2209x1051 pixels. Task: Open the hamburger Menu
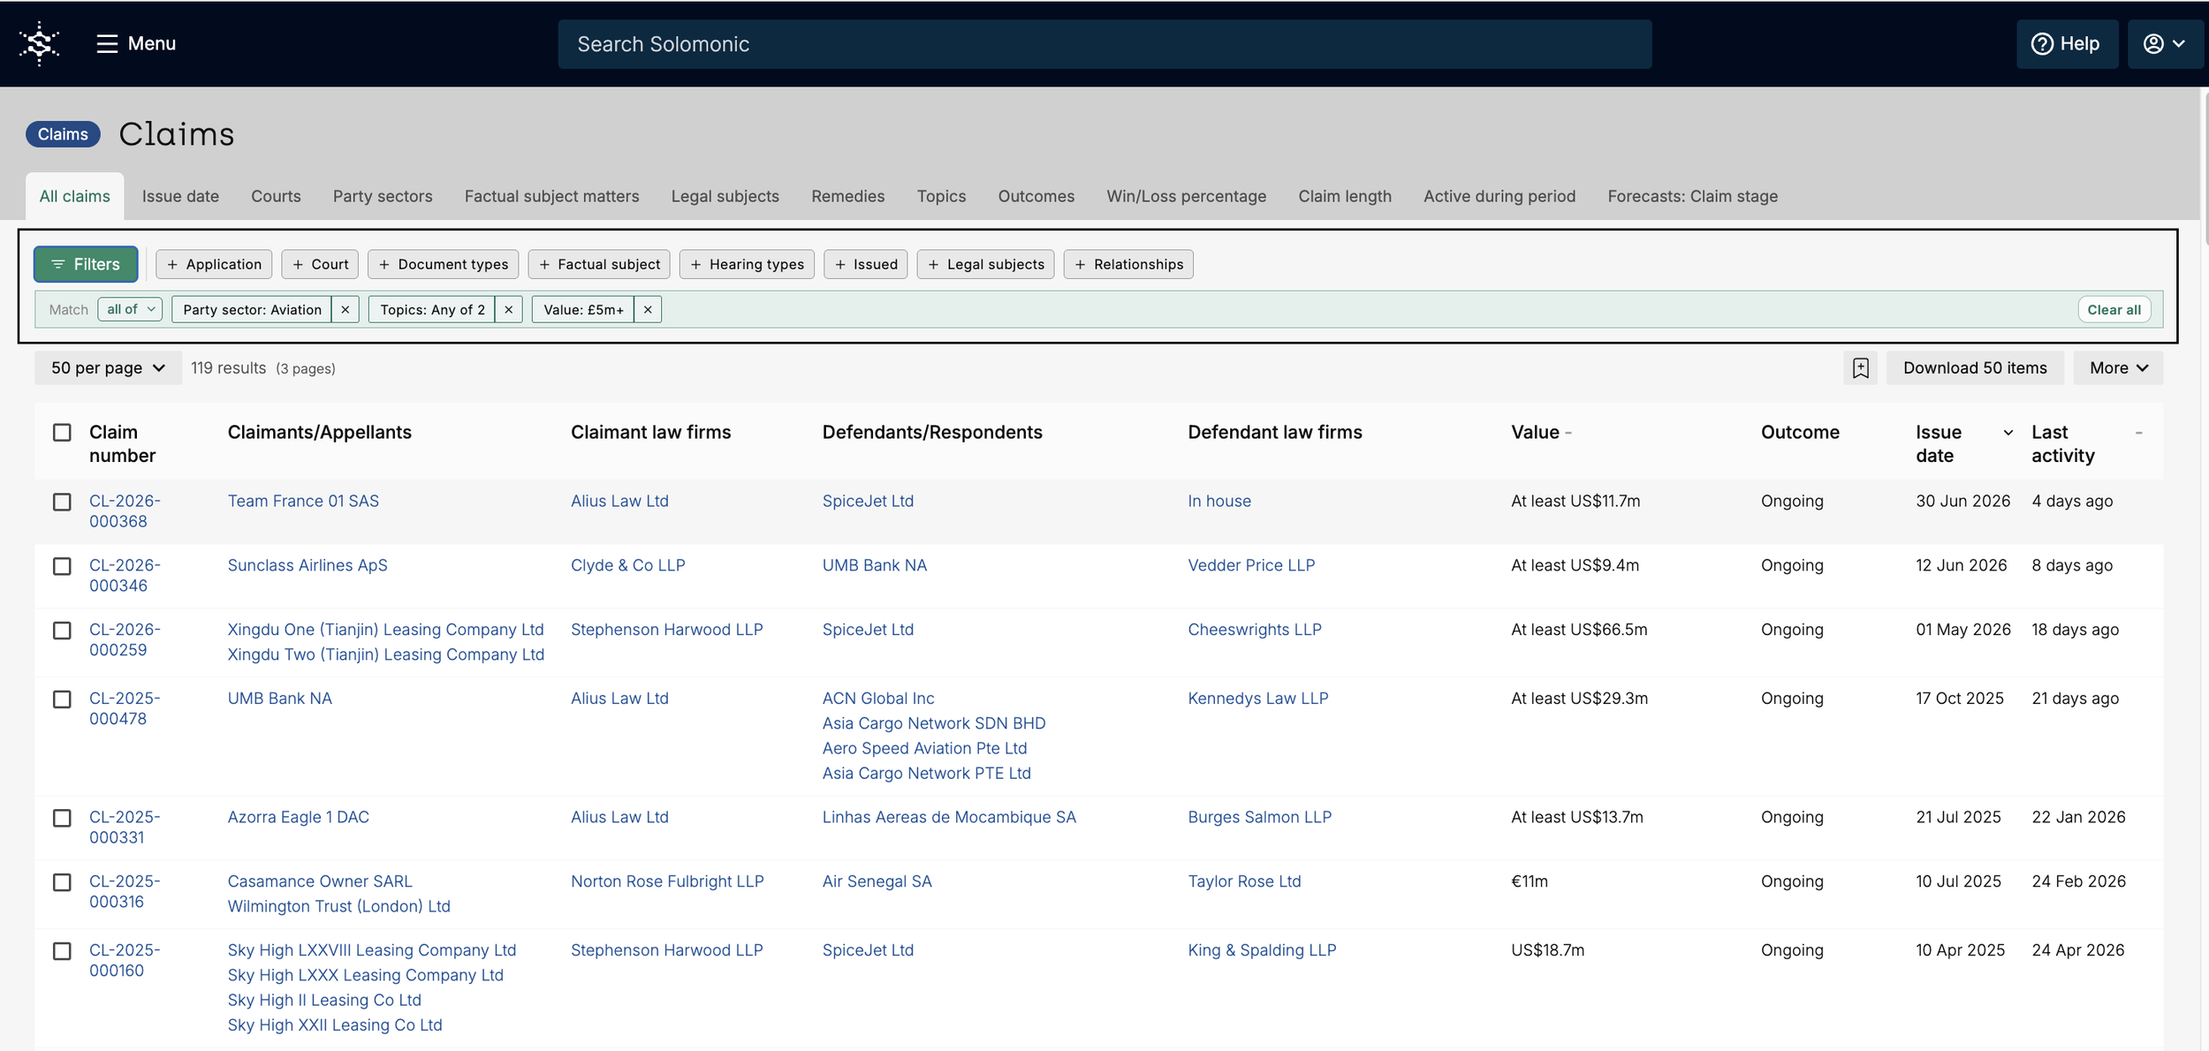pos(136,44)
